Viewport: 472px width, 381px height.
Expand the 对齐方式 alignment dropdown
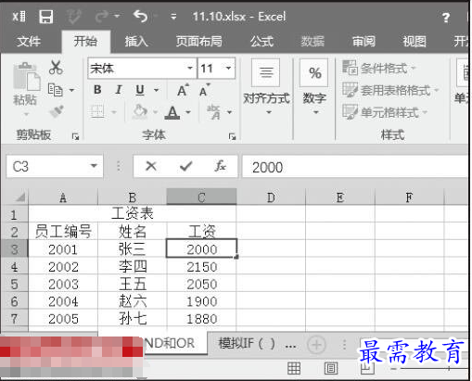269,112
